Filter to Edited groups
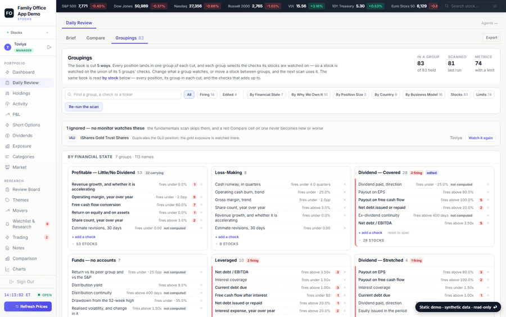 pos(230,95)
